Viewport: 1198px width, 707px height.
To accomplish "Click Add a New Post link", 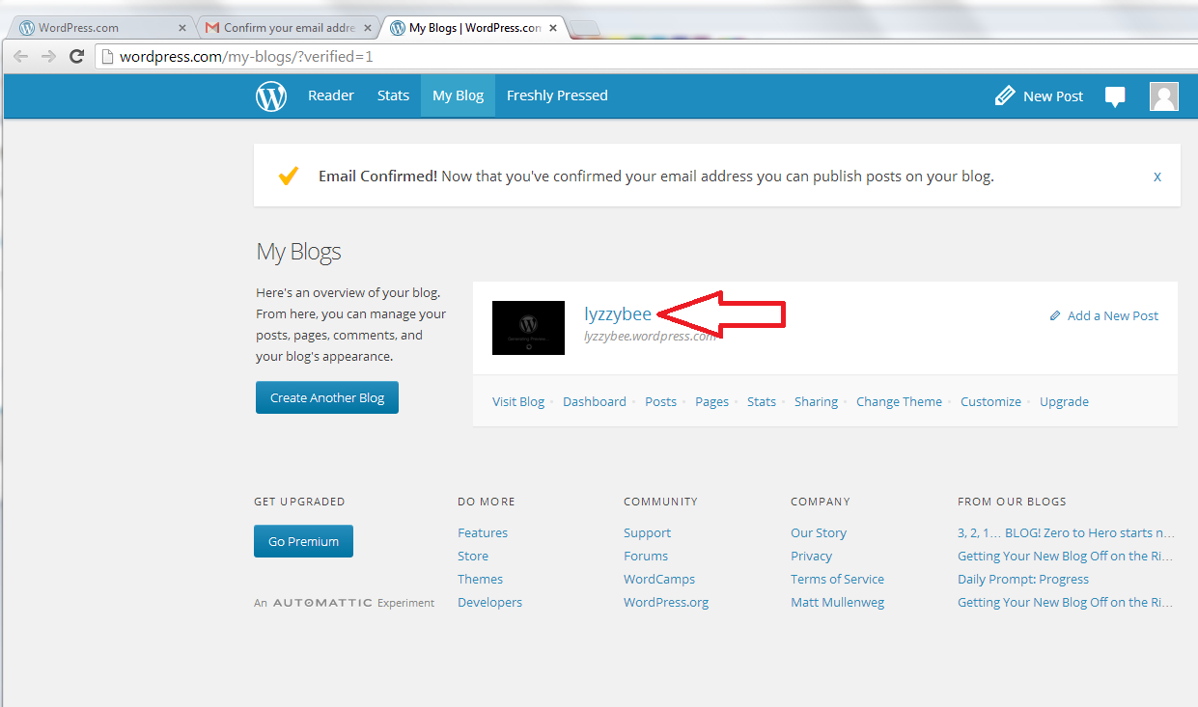I will point(1112,315).
